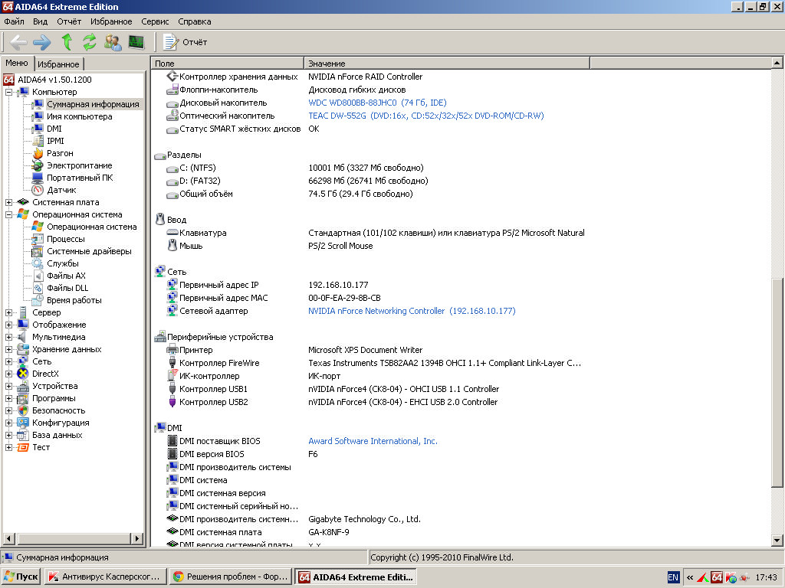
Task: Expand the Системная плата tree node
Action: tap(9, 202)
